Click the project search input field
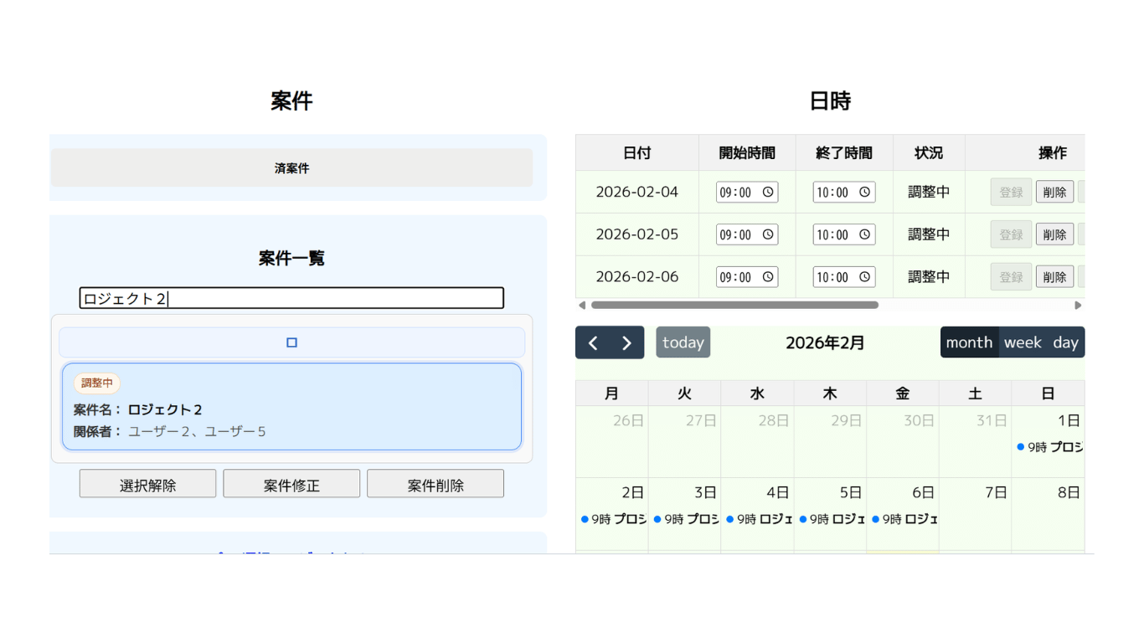 [x=291, y=298]
